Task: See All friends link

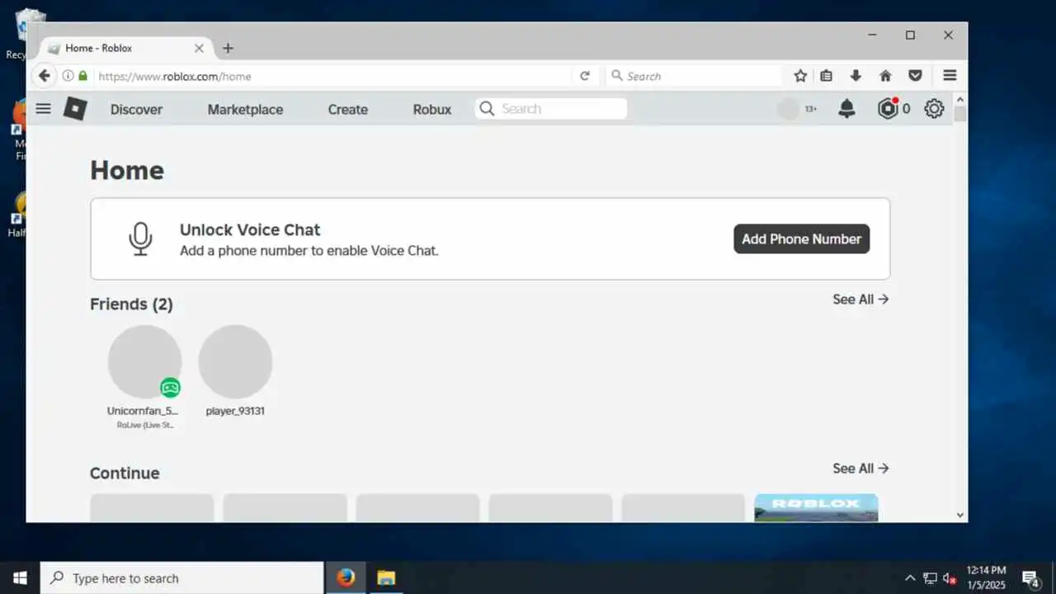Action: tap(860, 299)
